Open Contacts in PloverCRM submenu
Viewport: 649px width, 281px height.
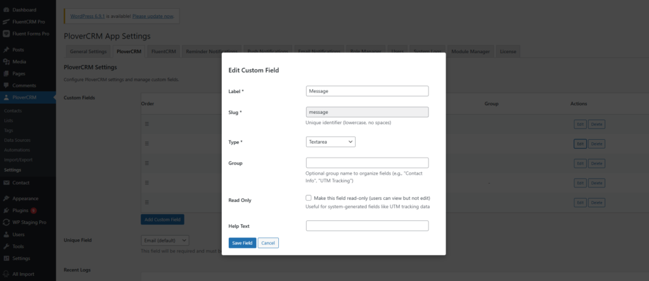[13, 110]
